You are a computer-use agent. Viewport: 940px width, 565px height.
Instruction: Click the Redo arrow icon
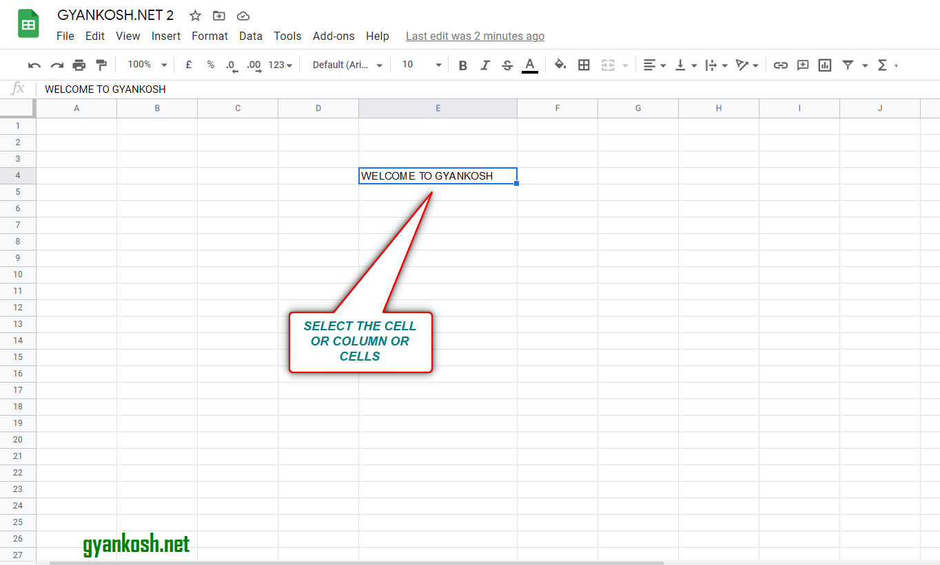pyautogui.click(x=57, y=65)
